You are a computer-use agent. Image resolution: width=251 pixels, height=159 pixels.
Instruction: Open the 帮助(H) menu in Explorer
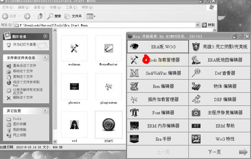87,8
